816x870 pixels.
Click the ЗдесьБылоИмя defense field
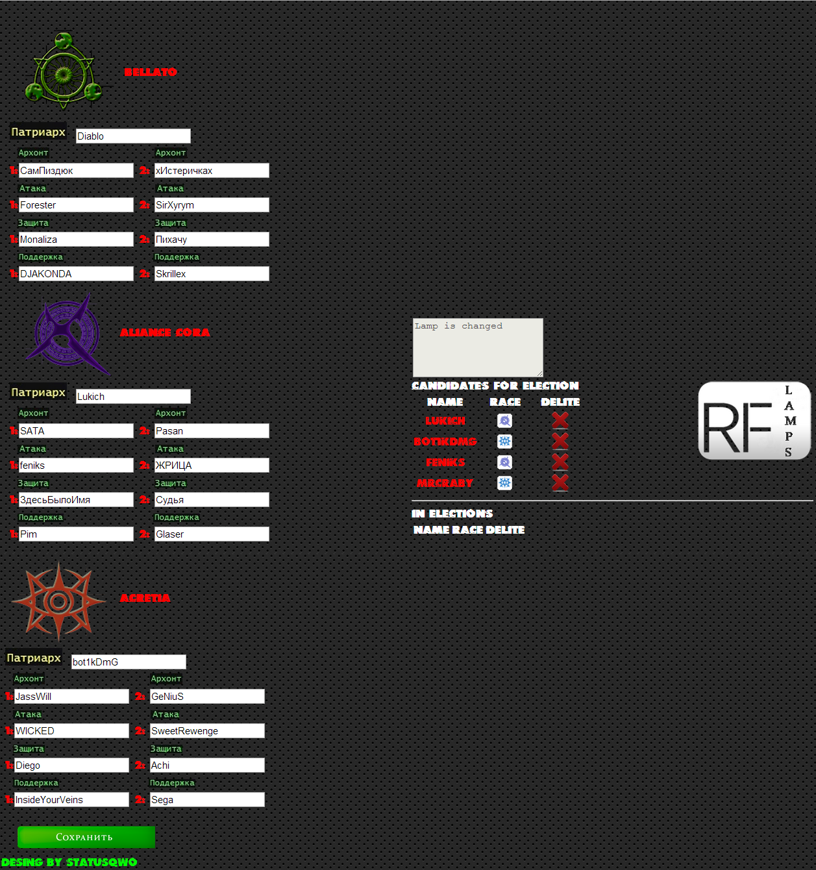click(76, 499)
